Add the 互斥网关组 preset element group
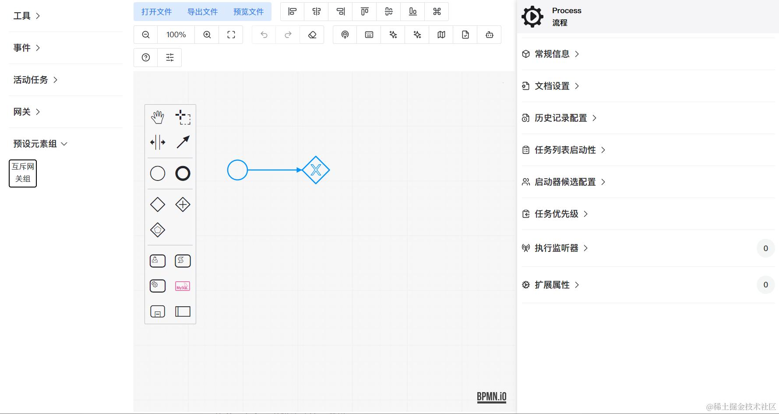This screenshot has height=414, width=779. [23, 173]
